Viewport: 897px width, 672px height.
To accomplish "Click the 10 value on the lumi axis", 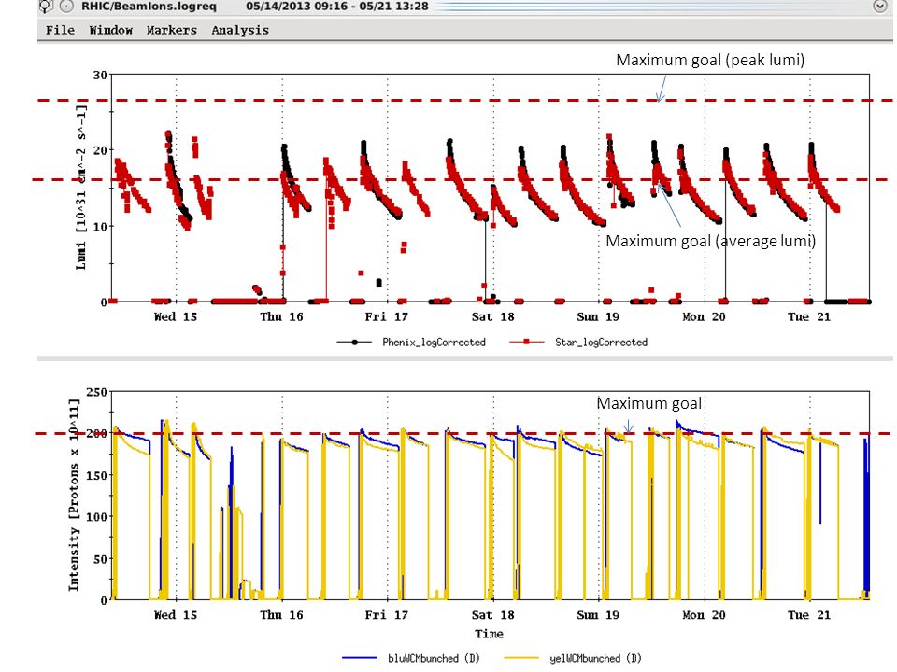I will point(100,227).
